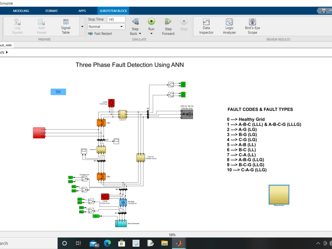This screenshot has width=332, height=249.
Task: Select the model tab ending in ault_ANN
Action: coord(6,45)
